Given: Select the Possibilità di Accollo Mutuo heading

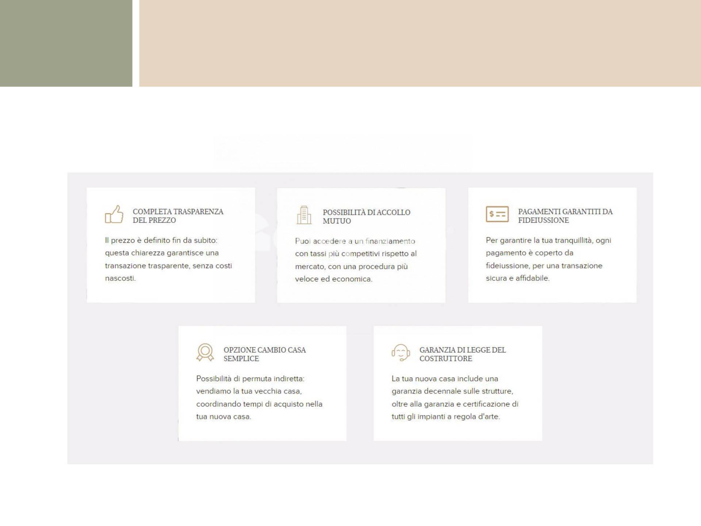Looking at the screenshot, I should (x=366, y=217).
